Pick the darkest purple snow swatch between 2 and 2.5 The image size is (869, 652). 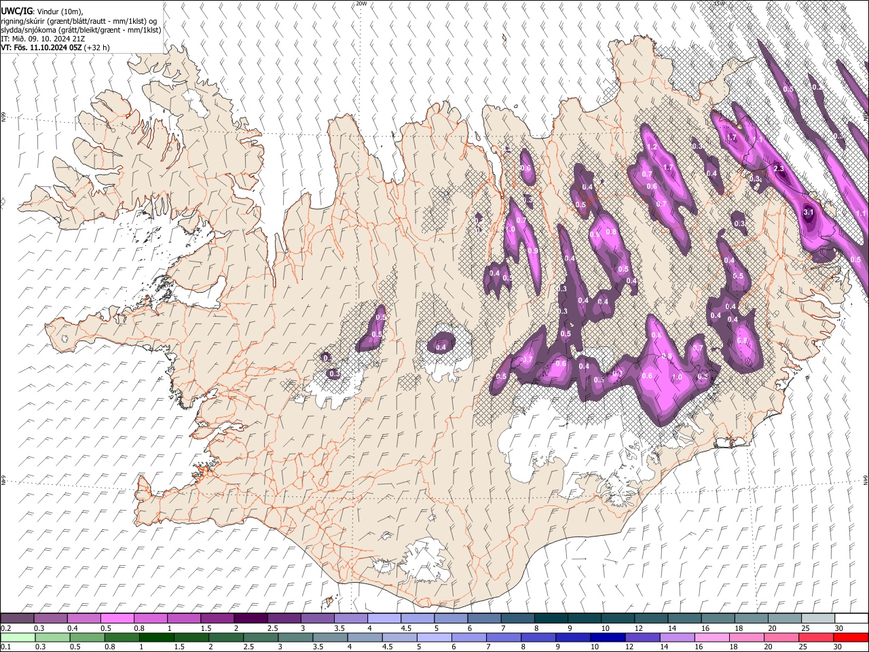[251, 619]
